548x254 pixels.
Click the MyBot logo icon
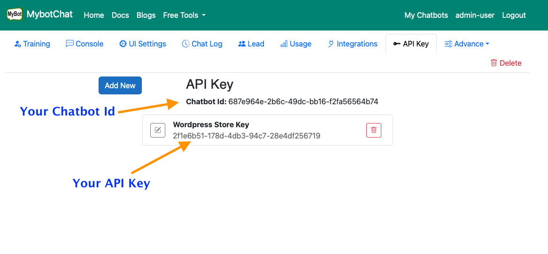tap(15, 15)
